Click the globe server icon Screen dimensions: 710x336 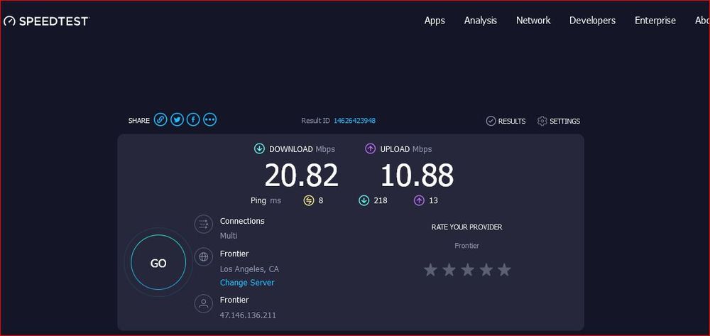[x=204, y=256]
